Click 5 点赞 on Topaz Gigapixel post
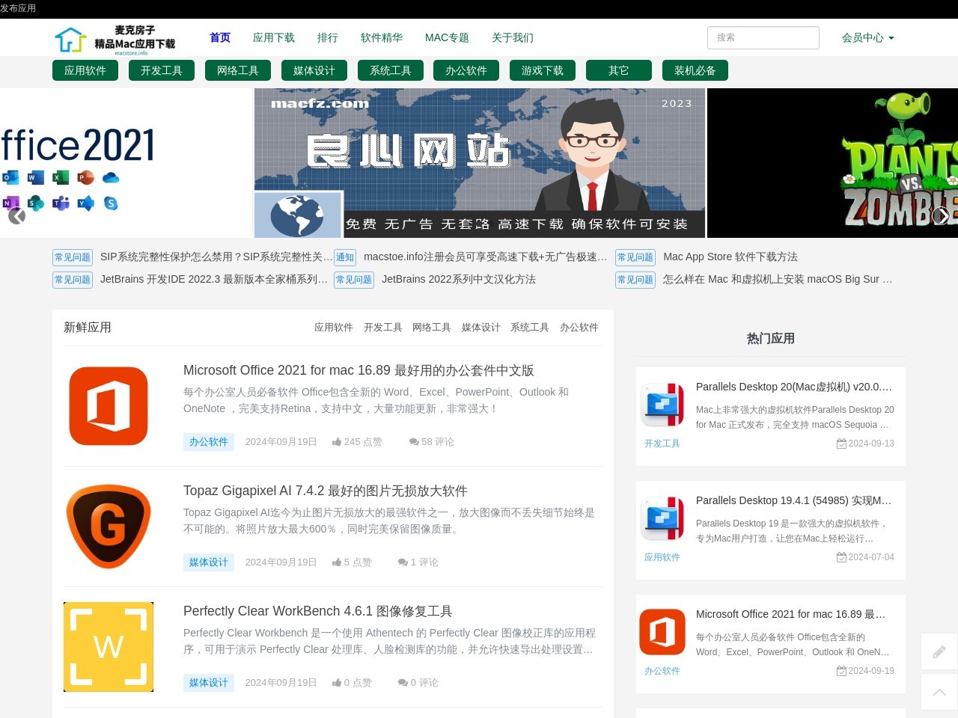 tap(352, 562)
